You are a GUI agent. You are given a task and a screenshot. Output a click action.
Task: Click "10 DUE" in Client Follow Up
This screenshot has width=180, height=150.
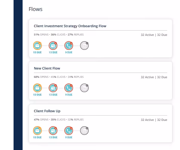tap(37, 138)
